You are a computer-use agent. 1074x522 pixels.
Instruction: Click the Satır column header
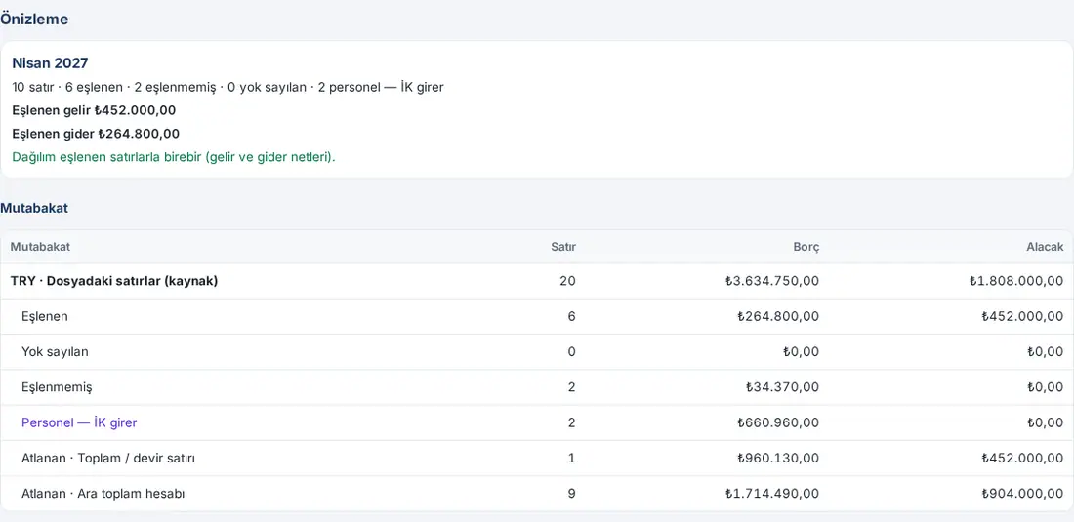point(563,247)
